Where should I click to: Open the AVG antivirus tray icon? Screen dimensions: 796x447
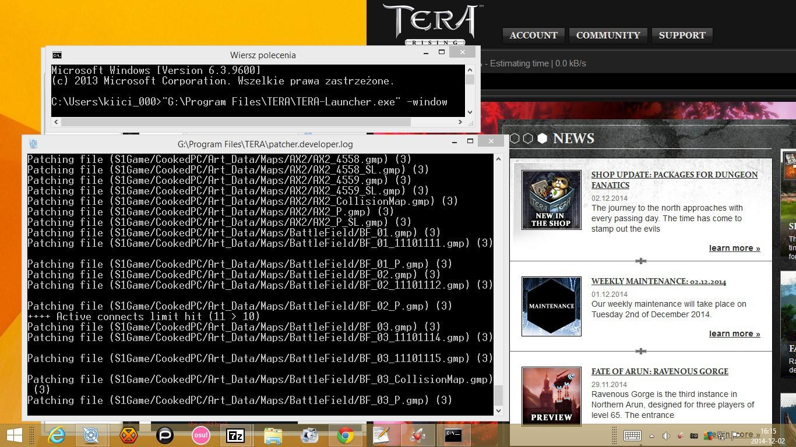[x=709, y=435]
